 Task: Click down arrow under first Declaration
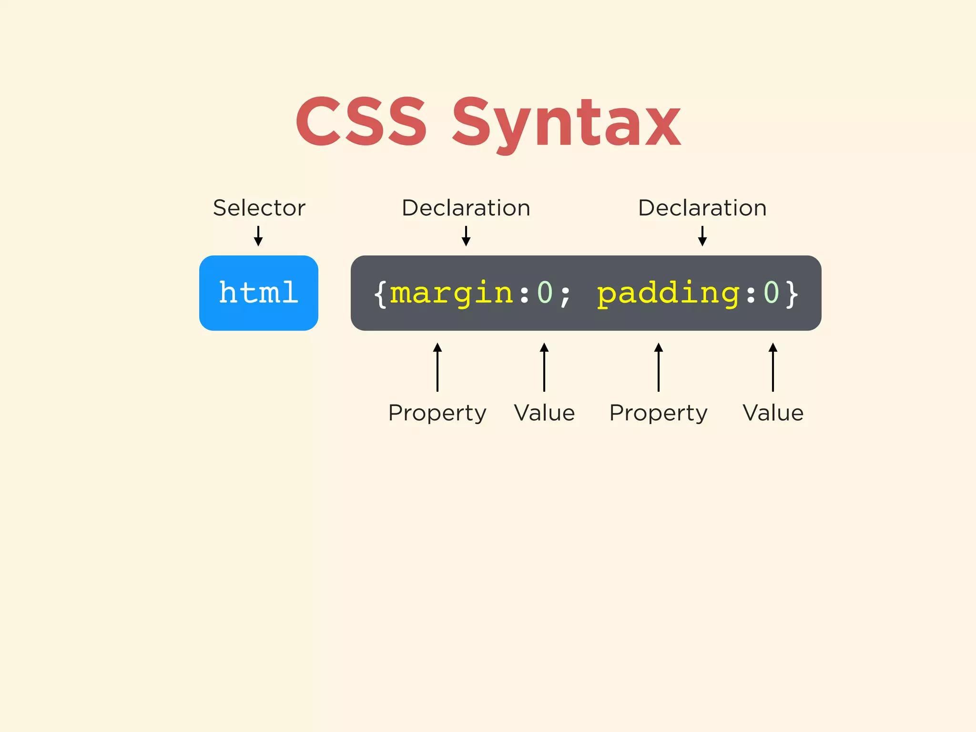pos(466,235)
